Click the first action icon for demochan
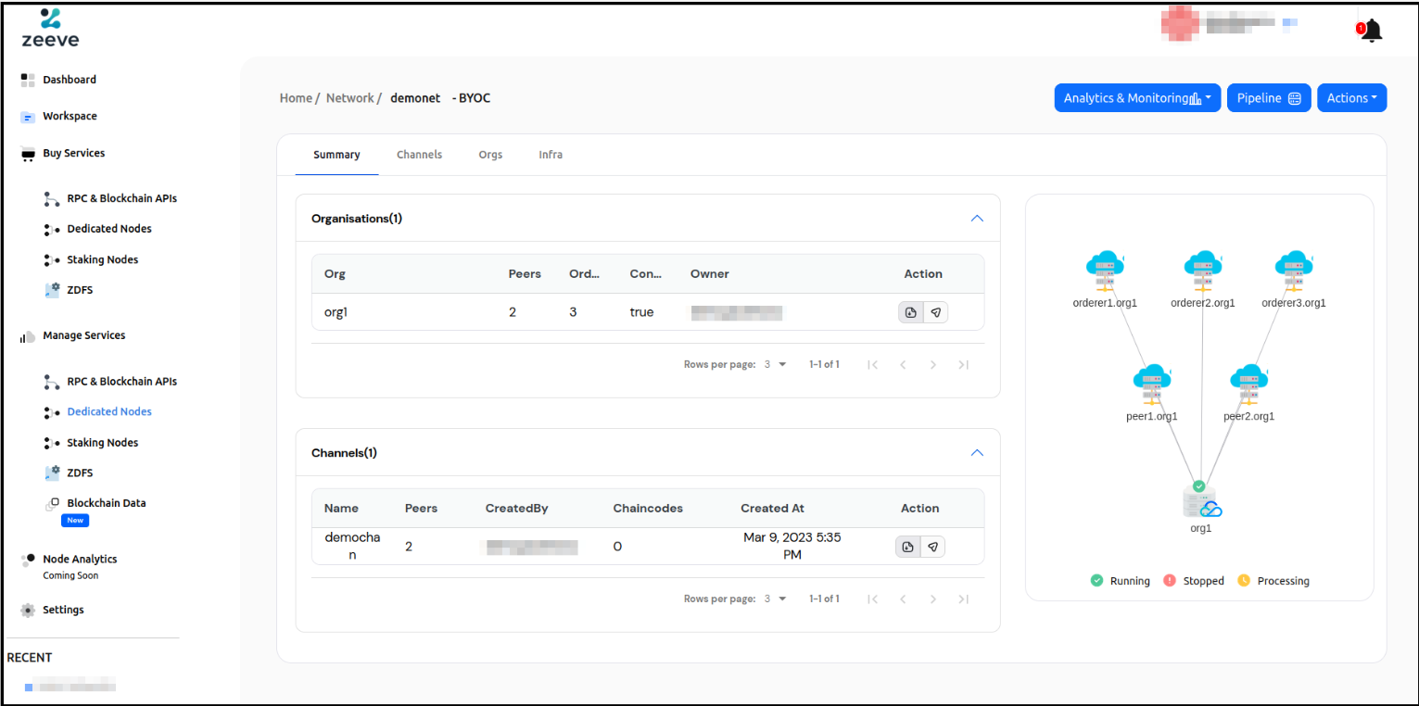1419x706 pixels. click(907, 547)
